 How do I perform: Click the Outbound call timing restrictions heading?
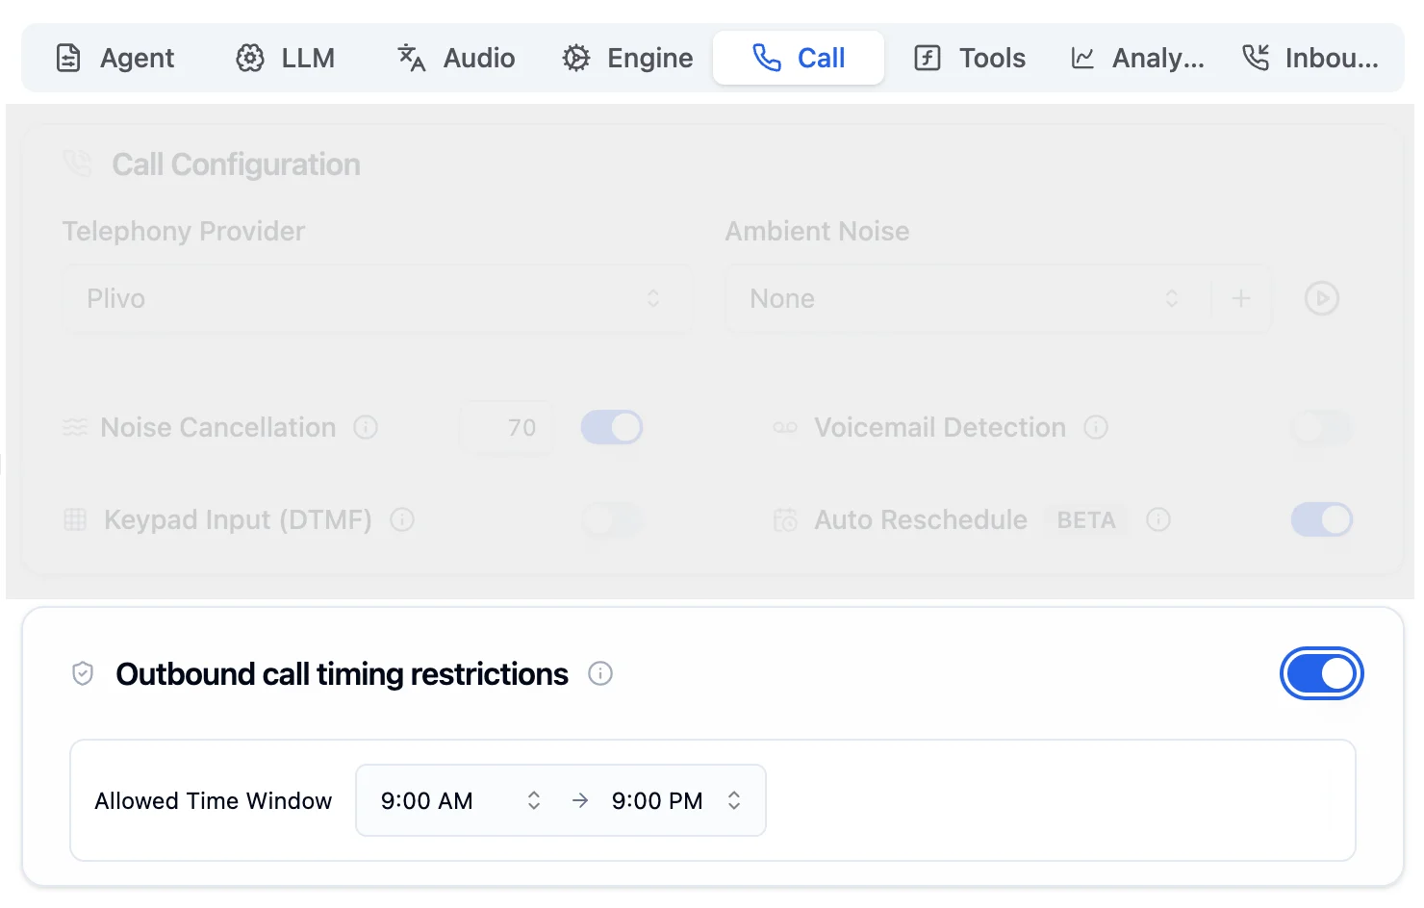pos(342,673)
